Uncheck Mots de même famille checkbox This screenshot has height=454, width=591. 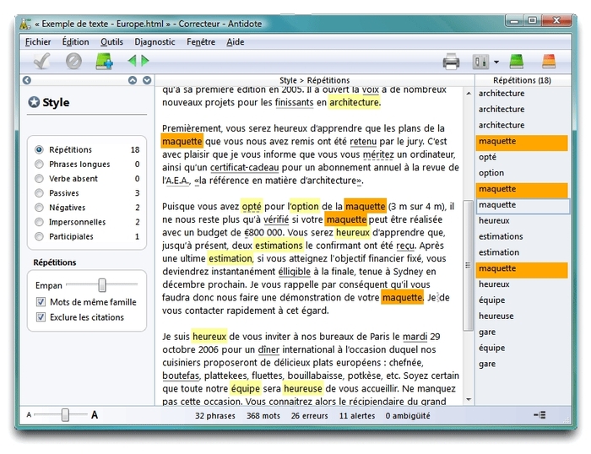click(x=41, y=302)
